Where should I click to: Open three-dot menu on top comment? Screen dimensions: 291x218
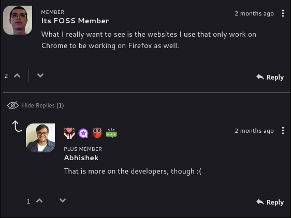coord(283,13)
